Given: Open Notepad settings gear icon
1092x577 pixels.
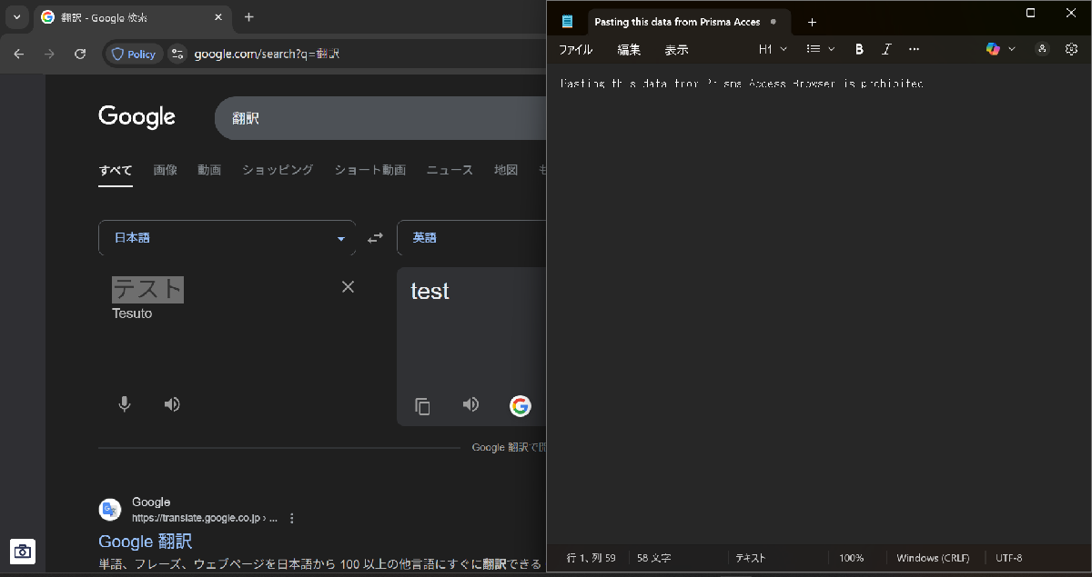Looking at the screenshot, I should (x=1071, y=49).
